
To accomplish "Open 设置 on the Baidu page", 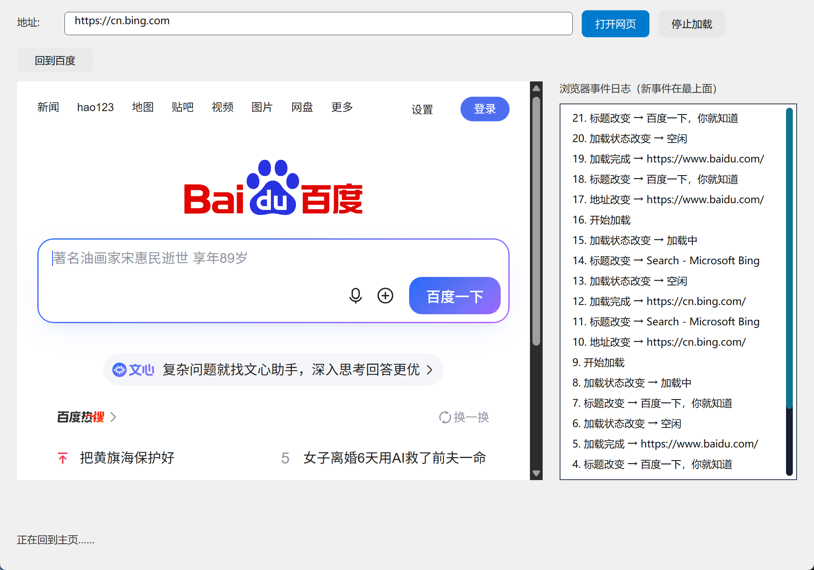I will [422, 109].
